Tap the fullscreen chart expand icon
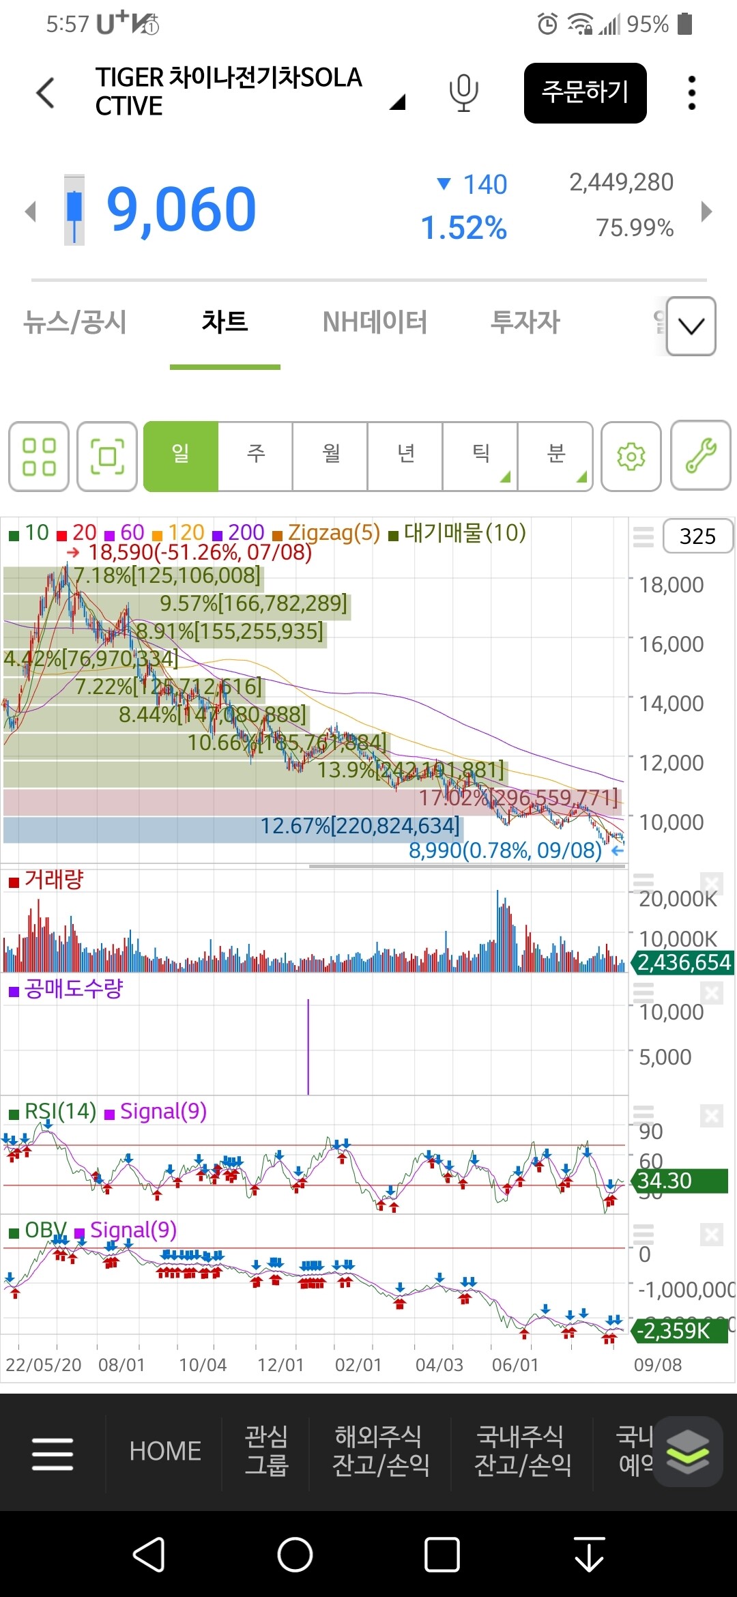 tap(107, 457)
